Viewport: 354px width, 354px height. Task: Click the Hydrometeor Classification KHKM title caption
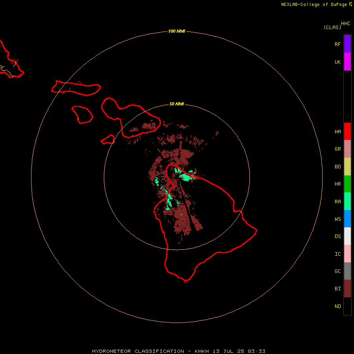click(x=179, y=351)
